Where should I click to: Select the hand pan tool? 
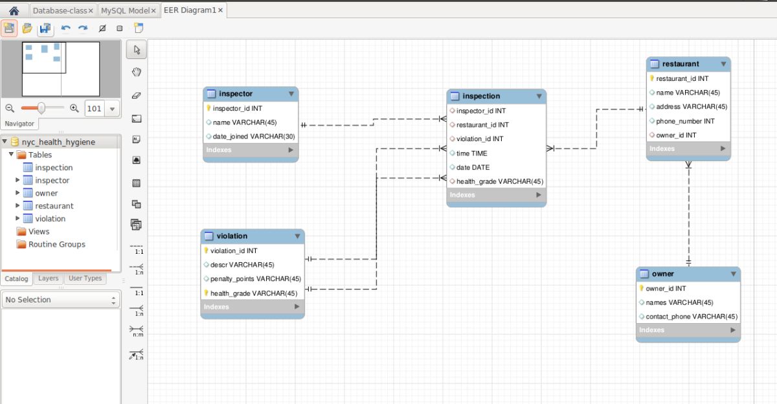(x=136, y=72)
